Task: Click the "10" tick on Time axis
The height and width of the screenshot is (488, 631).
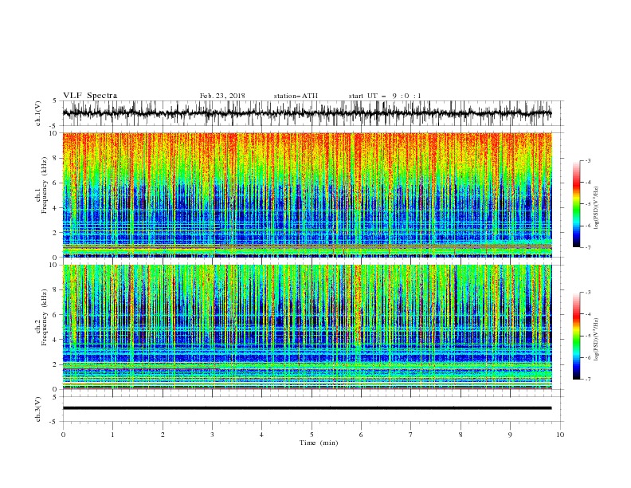Action: point(560,435)
